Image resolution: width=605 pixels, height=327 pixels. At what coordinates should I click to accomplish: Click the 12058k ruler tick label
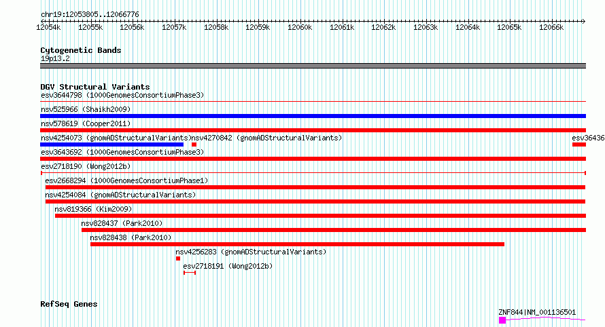pos(216,27)
